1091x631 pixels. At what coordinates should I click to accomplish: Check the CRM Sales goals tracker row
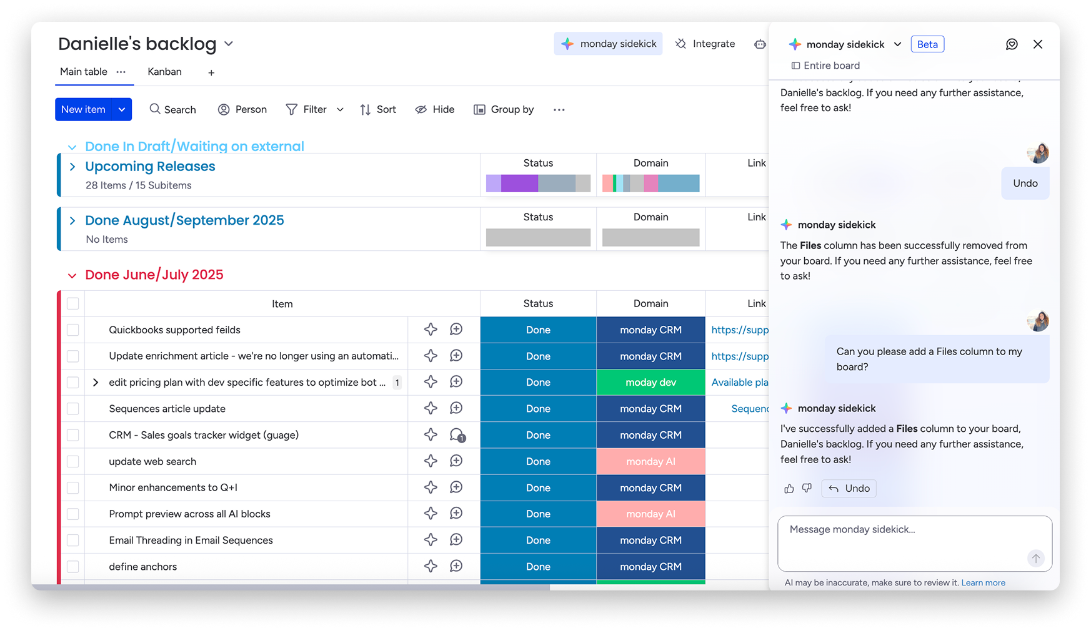73,435
